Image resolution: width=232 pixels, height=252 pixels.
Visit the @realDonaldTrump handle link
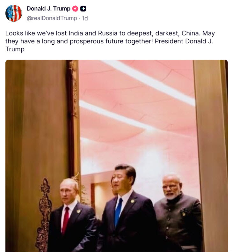point(52,18)
